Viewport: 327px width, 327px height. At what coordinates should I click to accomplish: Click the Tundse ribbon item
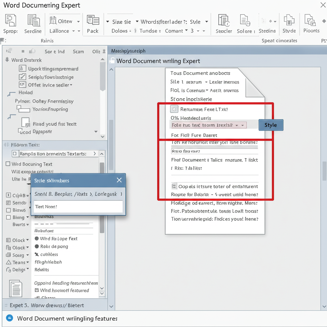(x=148, y=31)
